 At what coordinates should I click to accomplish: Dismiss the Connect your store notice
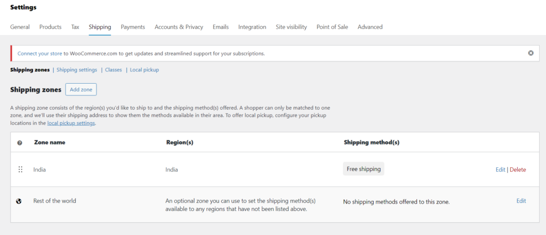tap(531, 53)
